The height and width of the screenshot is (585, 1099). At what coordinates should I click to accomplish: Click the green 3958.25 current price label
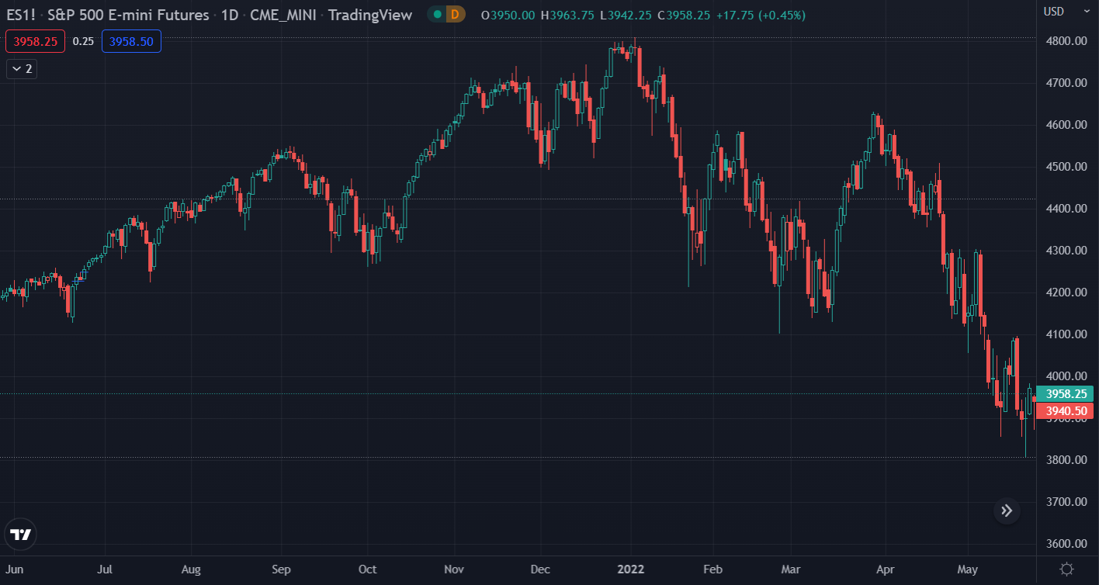tap(1066, 394)
